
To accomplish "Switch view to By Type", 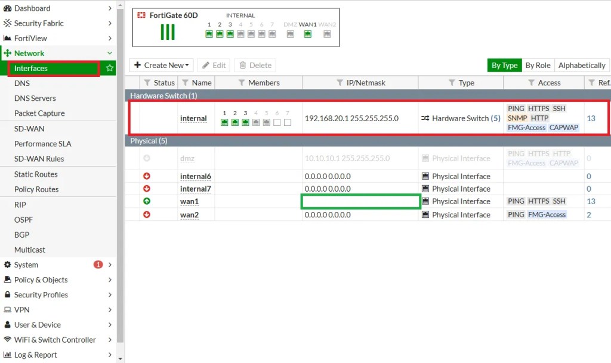I will point(504,65).
